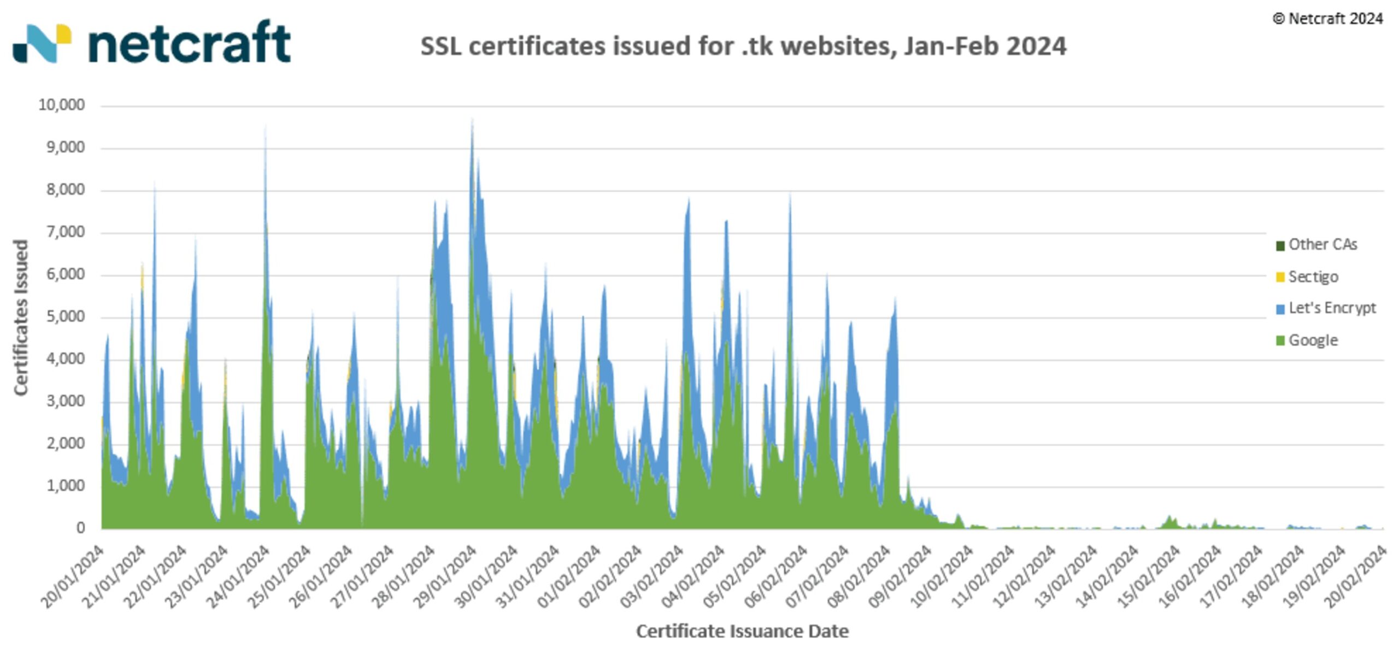
Task: Click the Other CAs legend label
Action: (x=1323, y=244)
